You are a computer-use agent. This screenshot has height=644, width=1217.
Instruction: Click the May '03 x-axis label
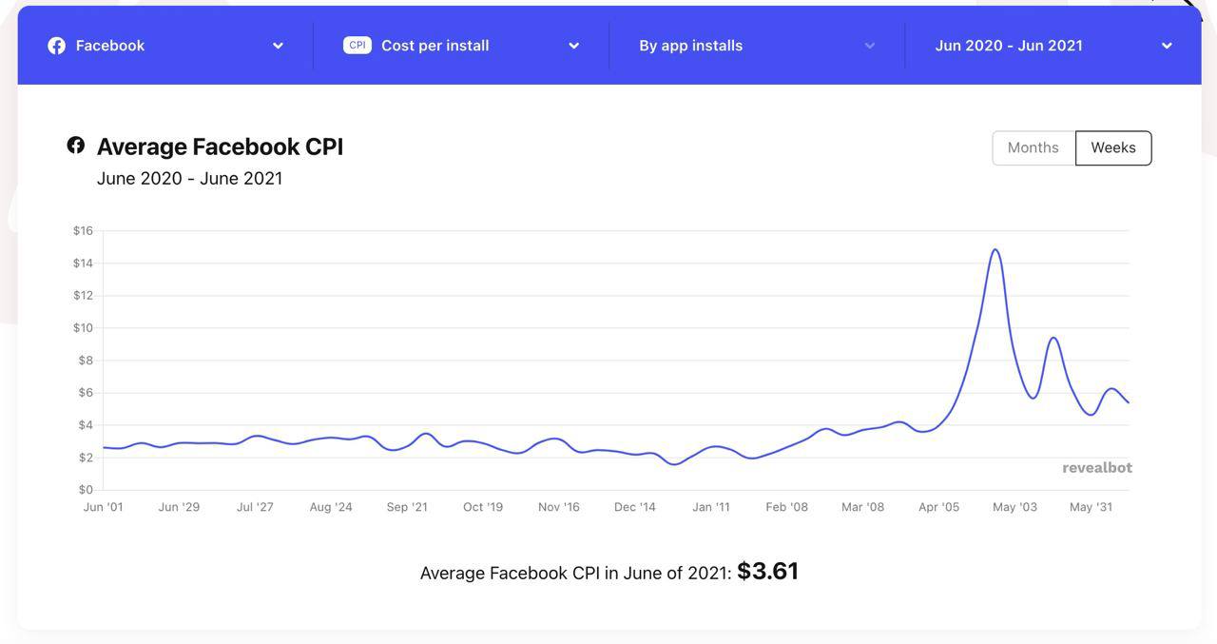[1014, 507]
